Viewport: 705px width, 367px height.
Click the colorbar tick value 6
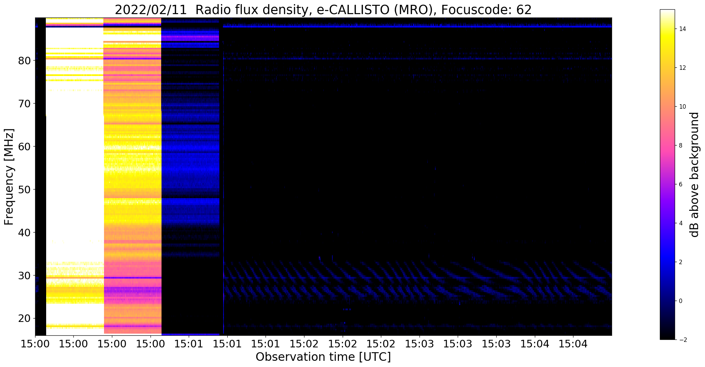click(680, 184)
